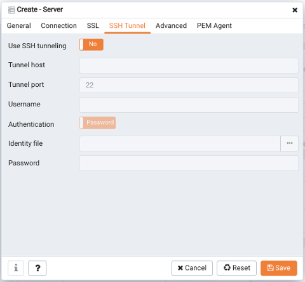Click the "Identity file" label

(25, 143)
